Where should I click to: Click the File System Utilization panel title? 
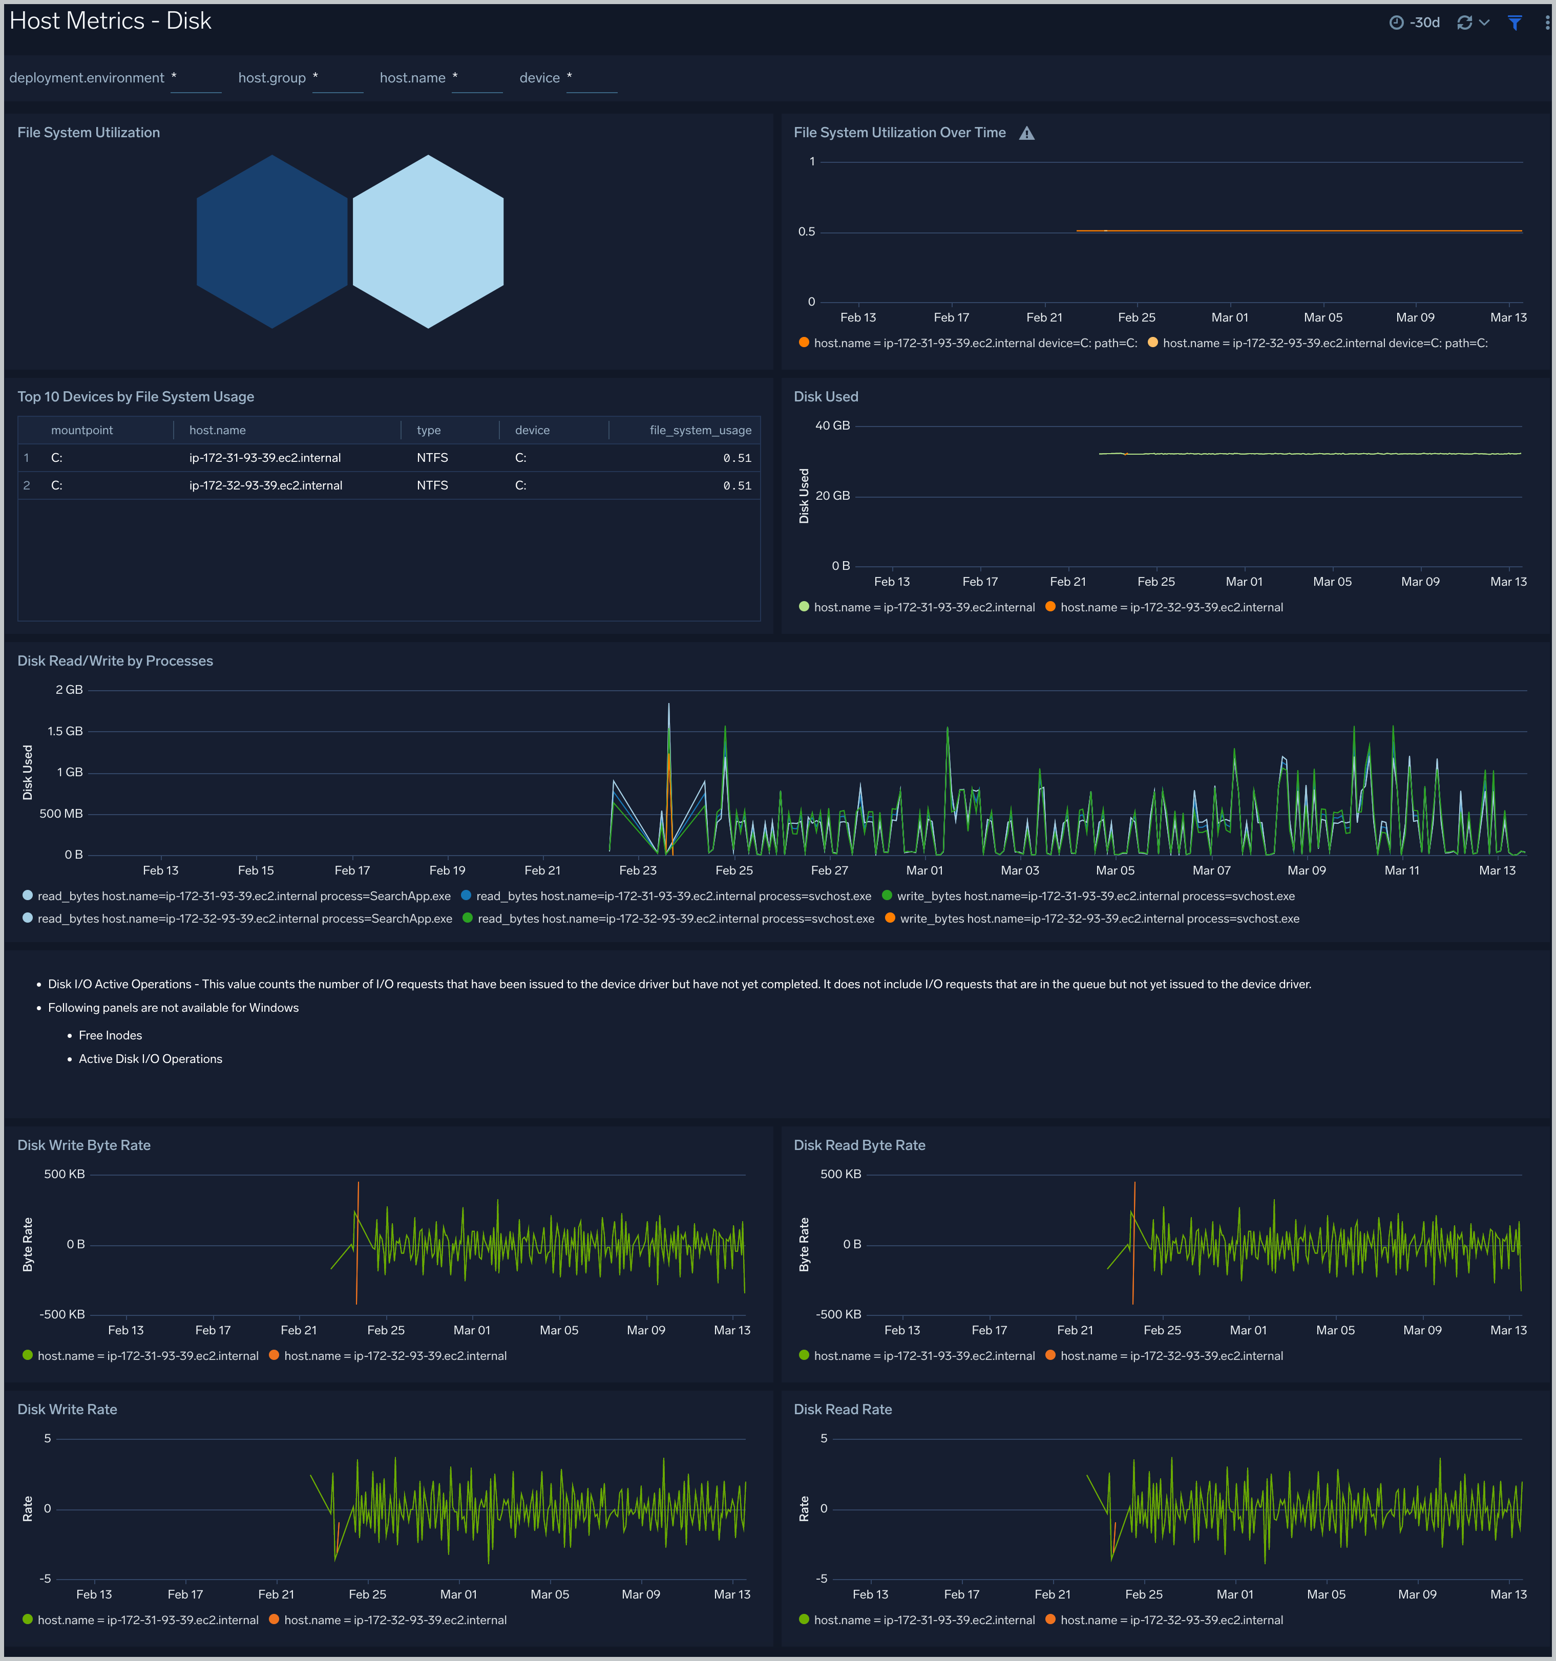[x=89, y=133]
